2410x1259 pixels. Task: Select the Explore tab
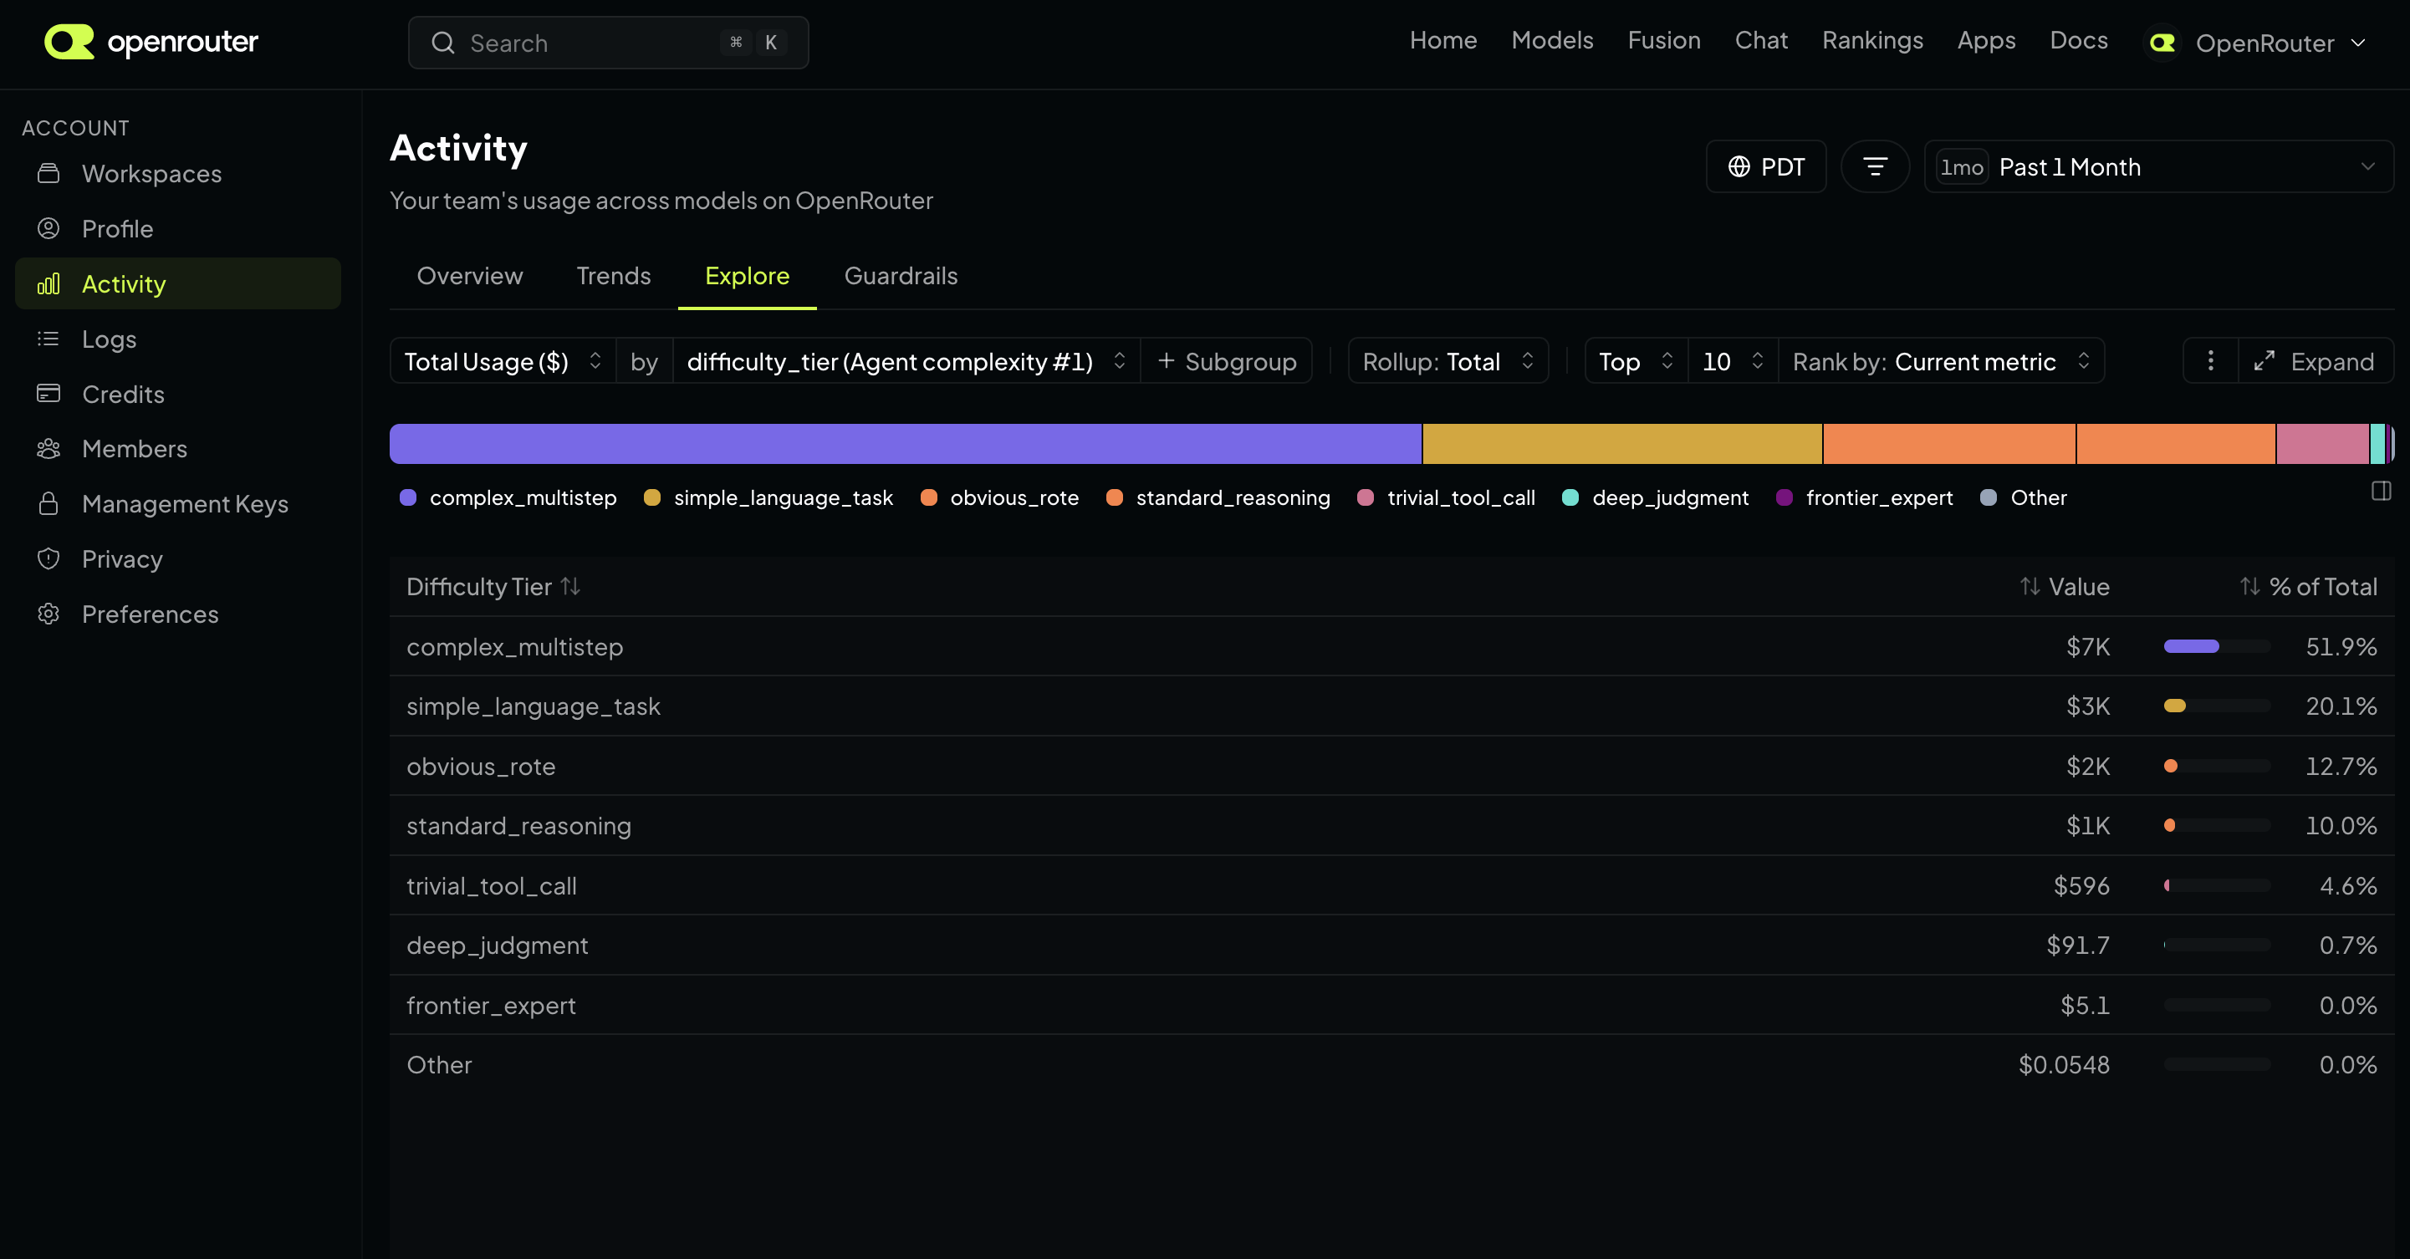tap(748, 276)
